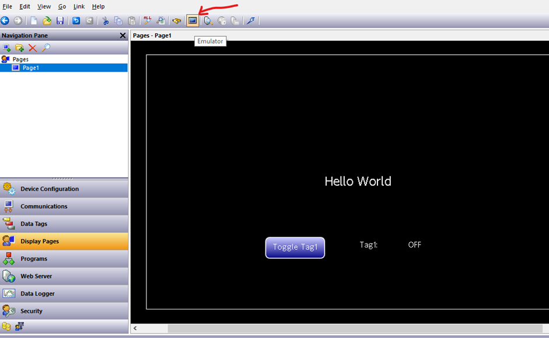Click the Find All magnifier icon
This screenshot has width=549, height=338.
pos(148,20)
